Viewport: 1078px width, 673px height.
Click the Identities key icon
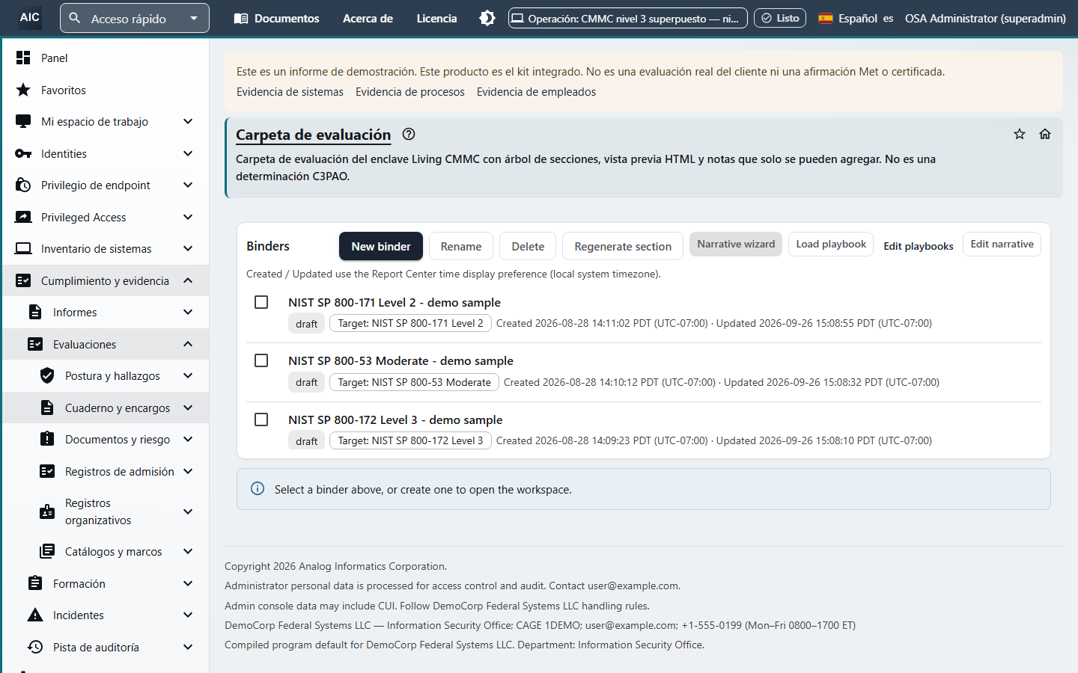point(23,153)
